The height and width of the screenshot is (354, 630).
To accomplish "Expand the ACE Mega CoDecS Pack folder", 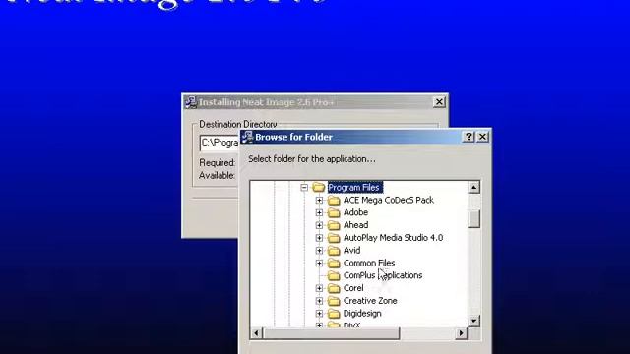I will [319, 200].
